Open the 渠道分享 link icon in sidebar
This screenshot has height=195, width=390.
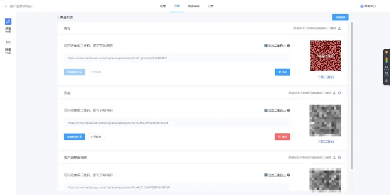click(8, 22)
